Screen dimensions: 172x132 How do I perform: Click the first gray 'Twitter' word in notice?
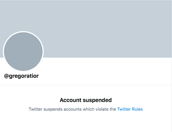(x=35, y=109)
